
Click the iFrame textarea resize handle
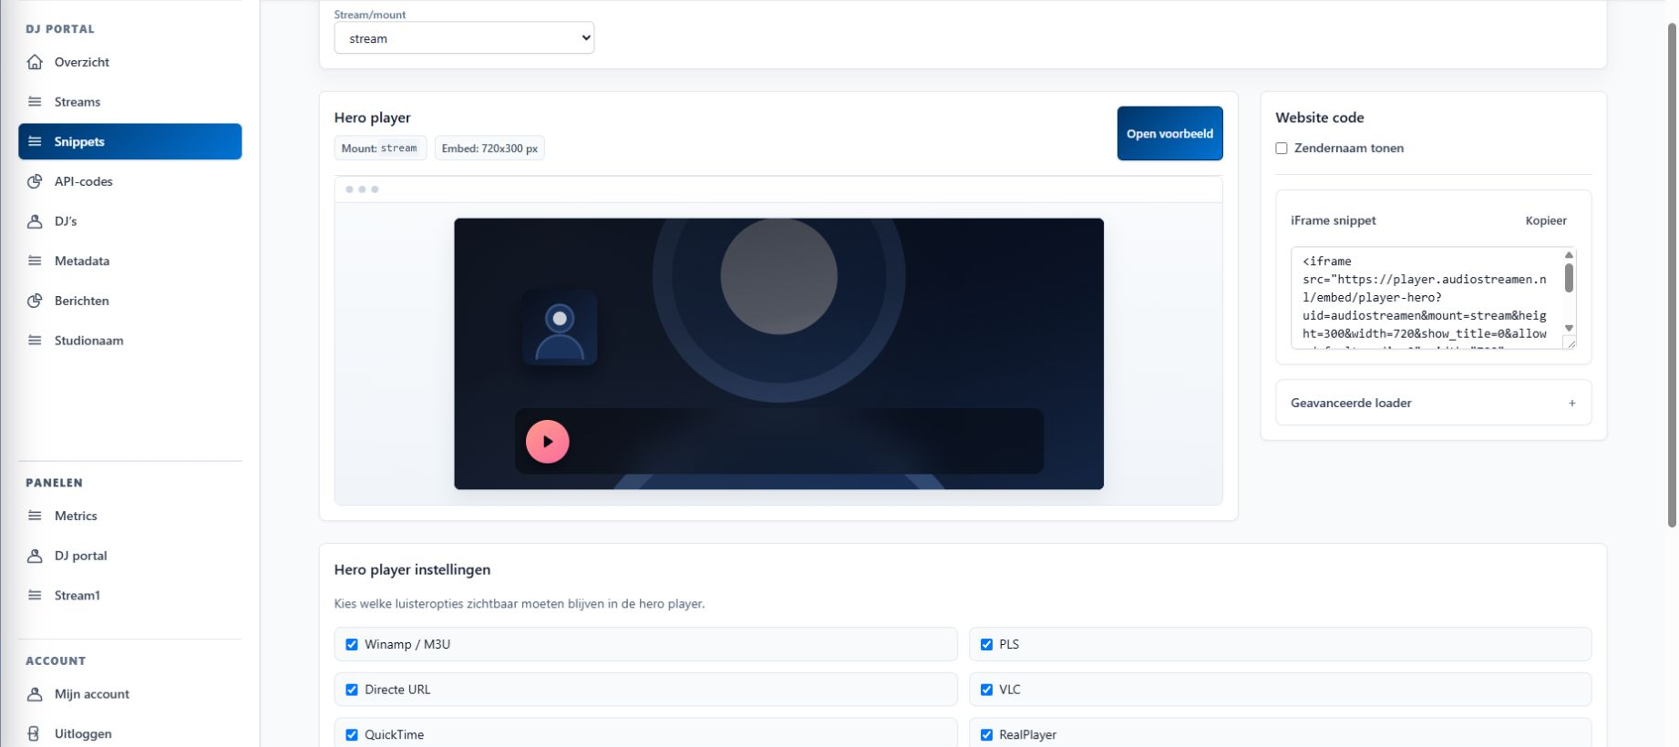[1570, 343]
